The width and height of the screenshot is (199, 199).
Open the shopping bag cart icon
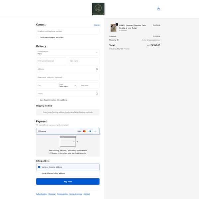159,9
